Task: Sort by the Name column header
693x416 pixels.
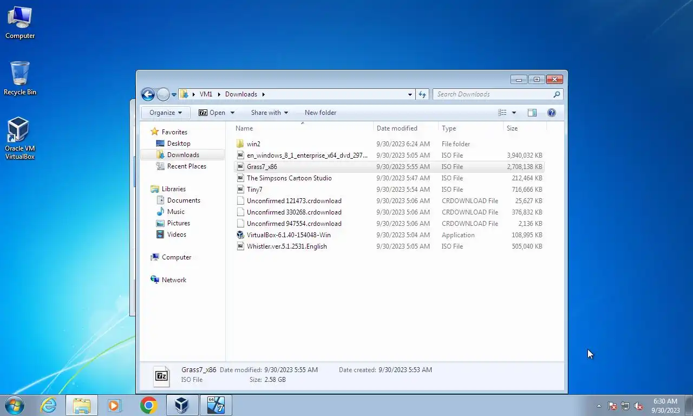Action: [303, 128]
